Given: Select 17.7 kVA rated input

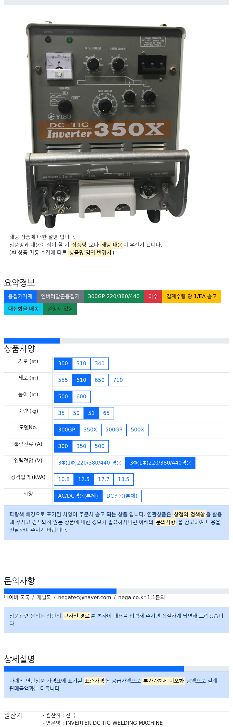Looking at the screenshot, I should click(104, 479).
